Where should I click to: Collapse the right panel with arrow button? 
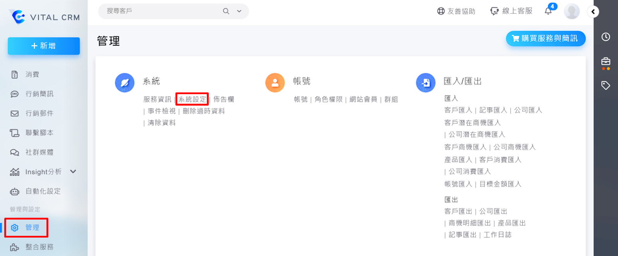[593, 12]
